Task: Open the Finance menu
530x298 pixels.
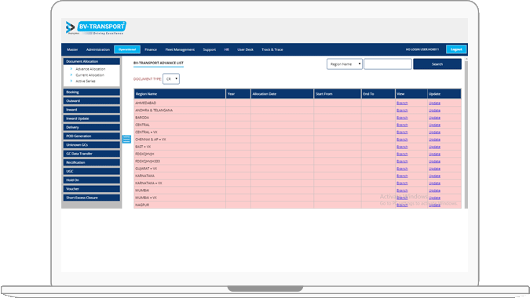Action: coord(151,49)
